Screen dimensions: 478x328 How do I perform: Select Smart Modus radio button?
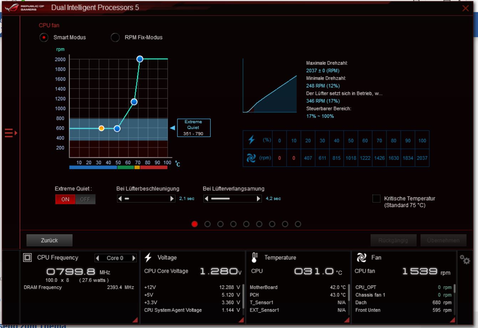(x=44, y=37)
